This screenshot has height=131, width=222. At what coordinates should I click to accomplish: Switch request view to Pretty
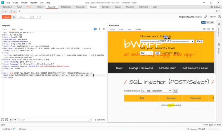click(x=5, y=29)
